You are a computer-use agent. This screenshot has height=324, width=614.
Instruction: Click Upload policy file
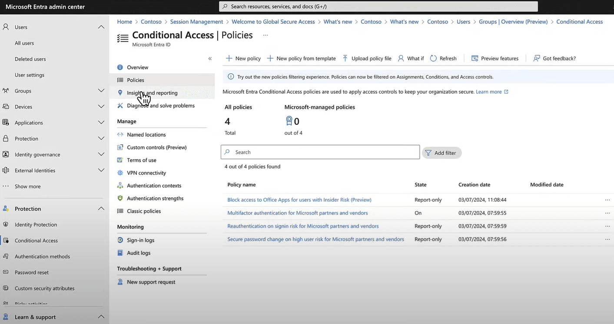coord(367,58)
